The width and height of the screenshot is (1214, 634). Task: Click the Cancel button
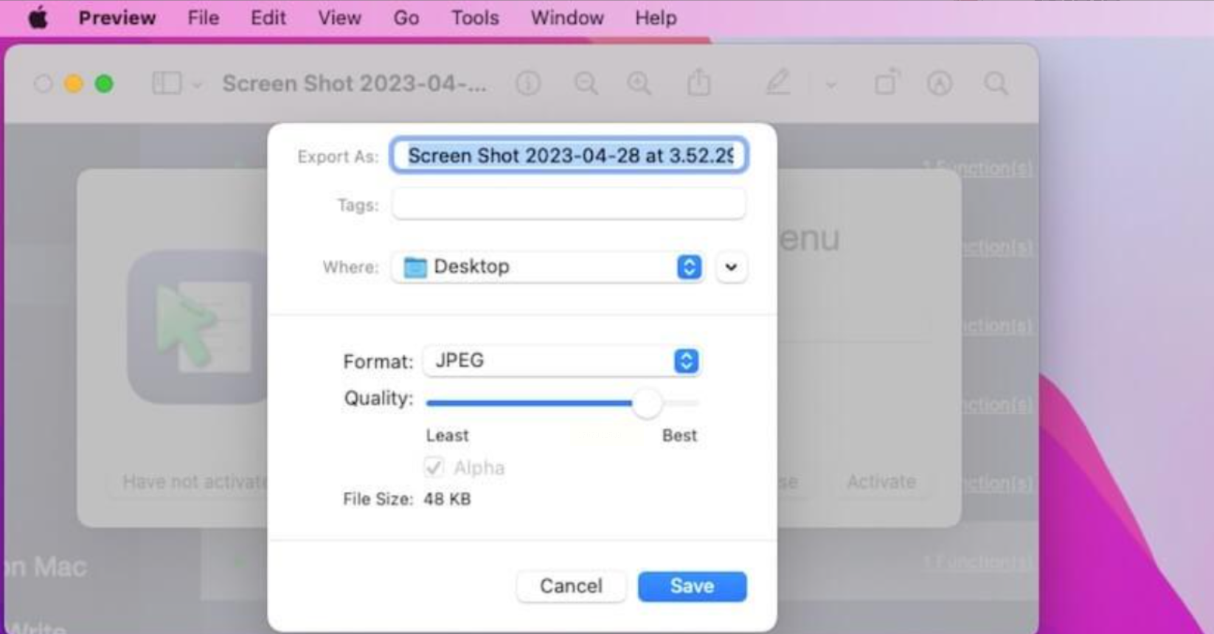pyautogui.click(x=571, y=586)
